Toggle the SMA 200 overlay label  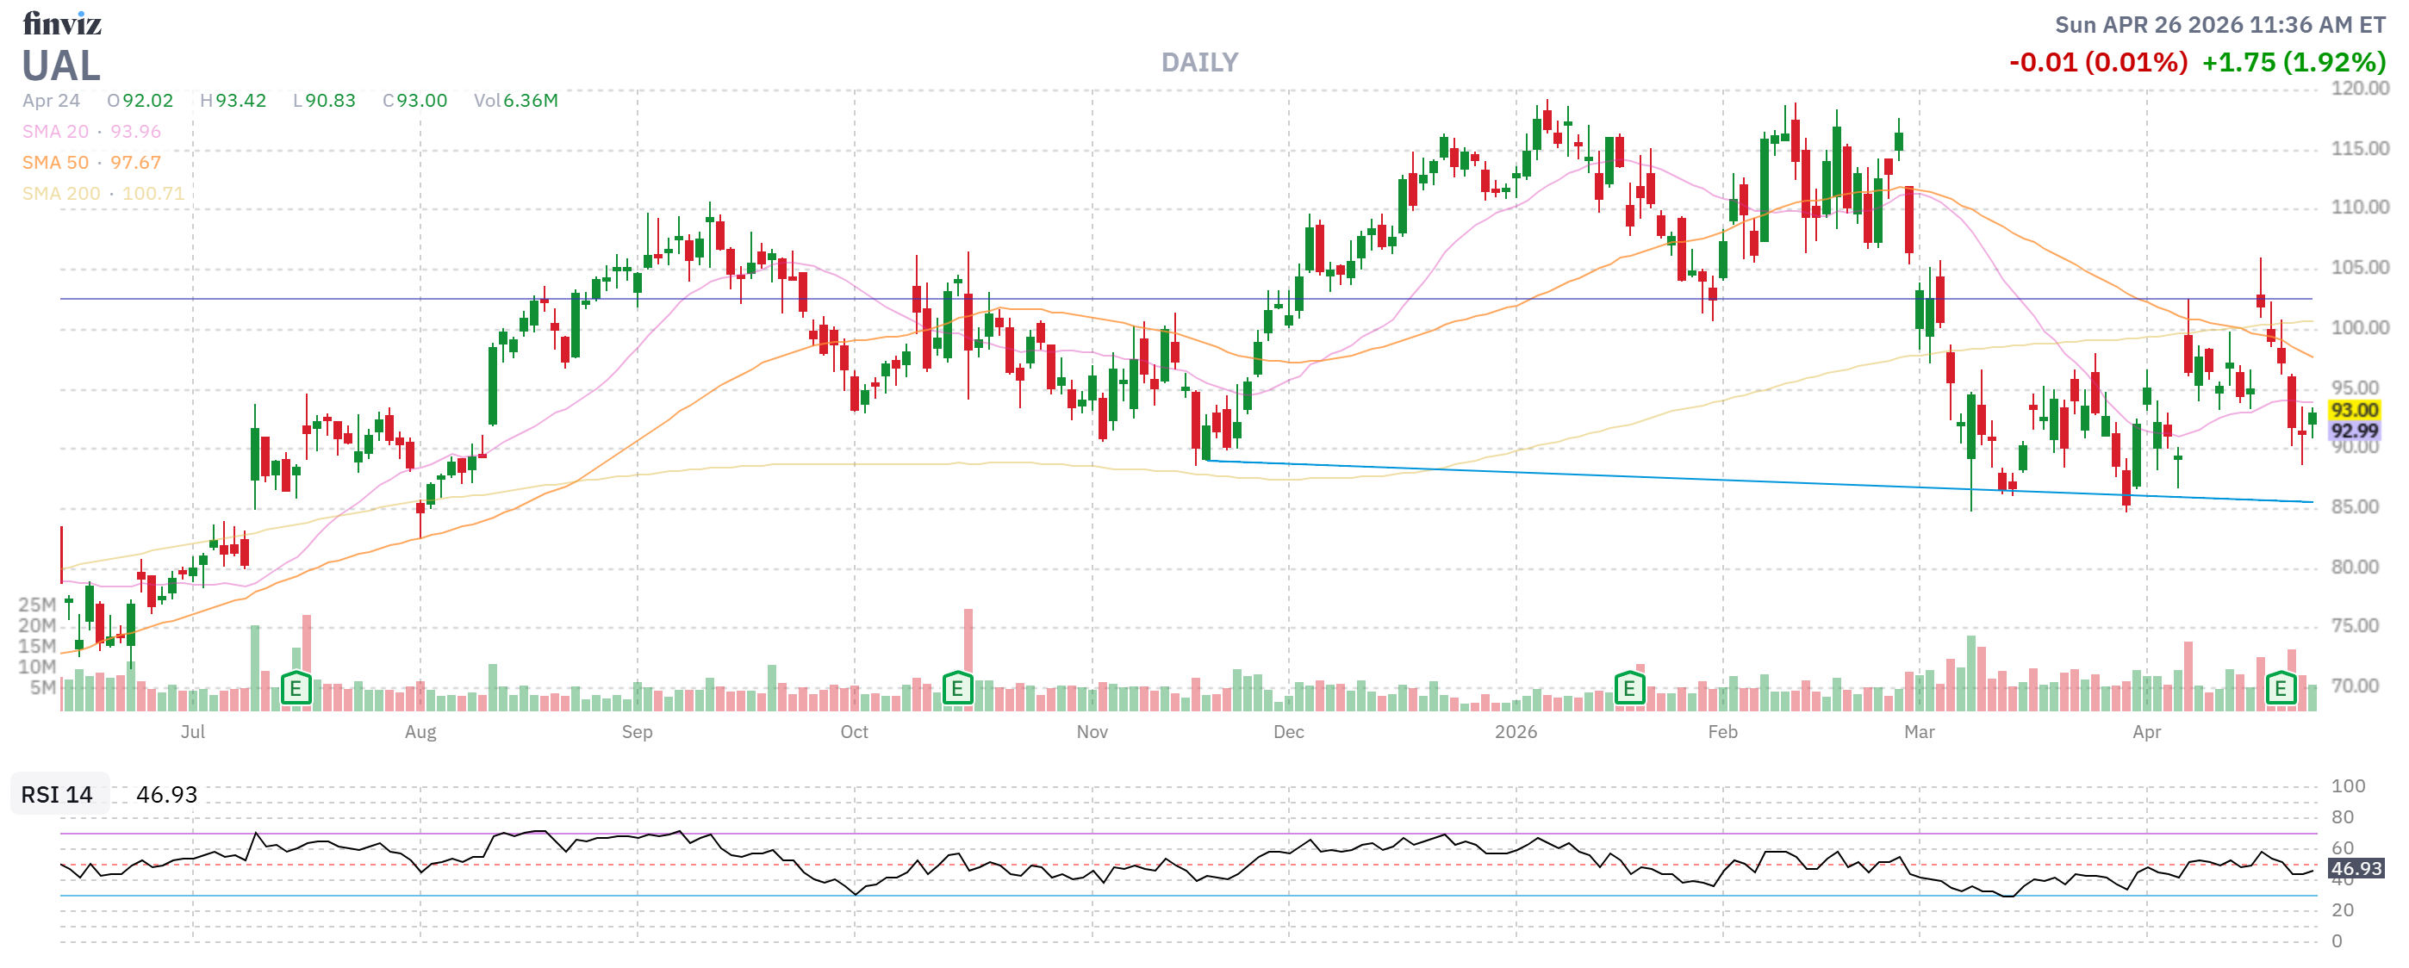coord(61,194)
